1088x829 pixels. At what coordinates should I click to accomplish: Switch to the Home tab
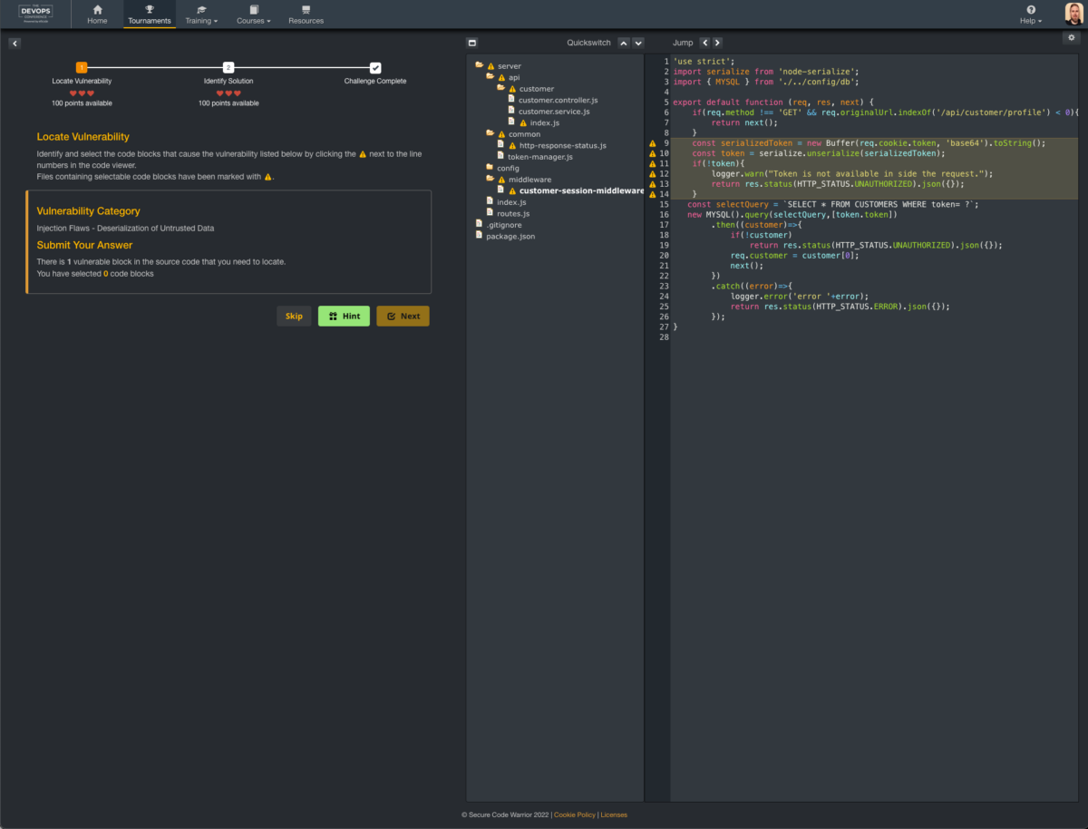click(97, 15)
